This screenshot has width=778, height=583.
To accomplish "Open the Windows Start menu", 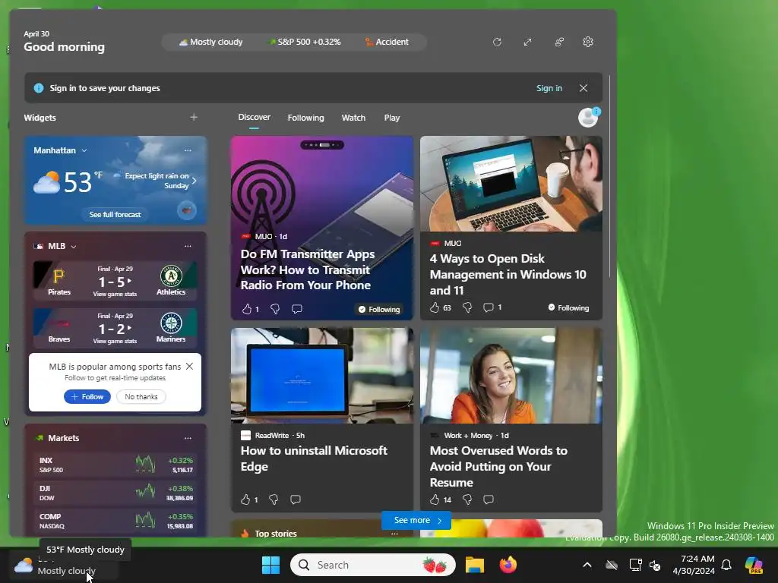I will [x=271, y=565].
